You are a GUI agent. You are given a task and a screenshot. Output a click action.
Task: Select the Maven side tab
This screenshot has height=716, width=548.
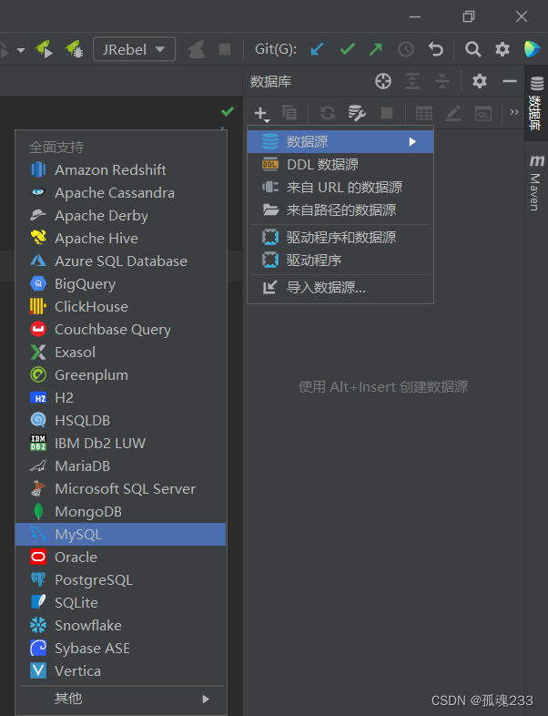(x=536, y=183)
